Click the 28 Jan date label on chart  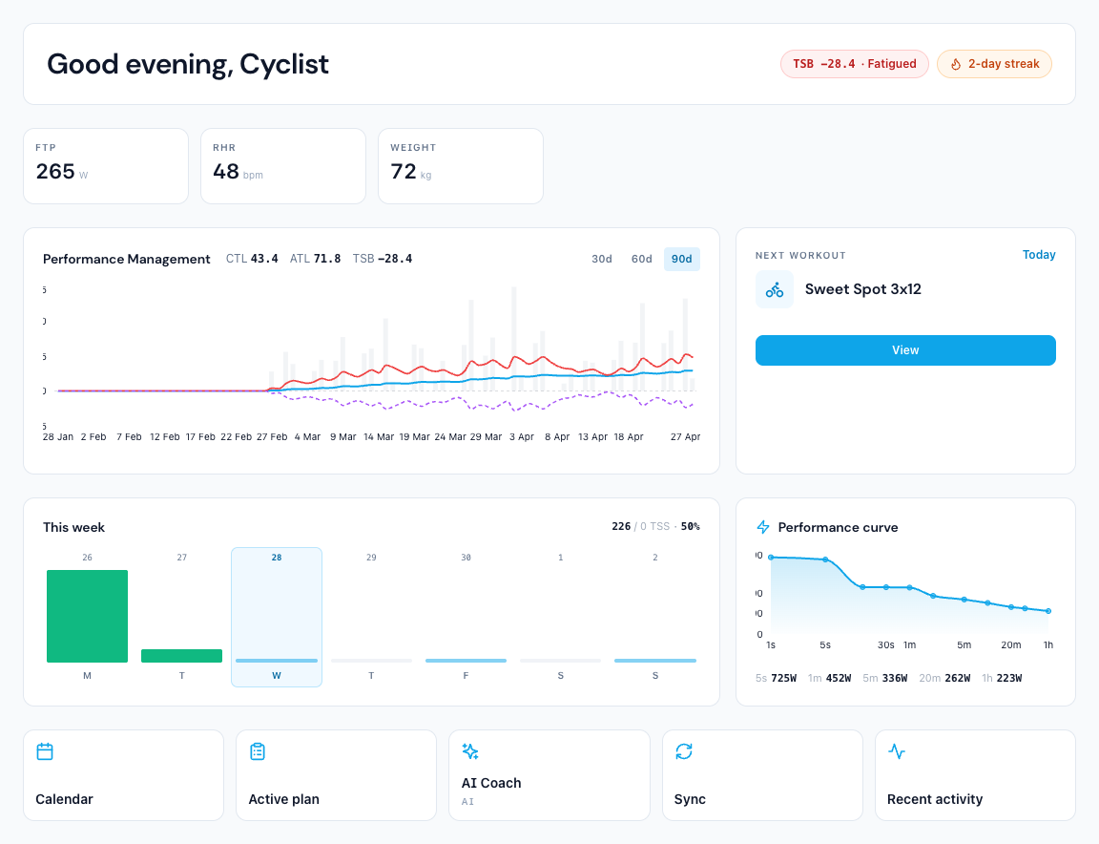coord(58,436)
